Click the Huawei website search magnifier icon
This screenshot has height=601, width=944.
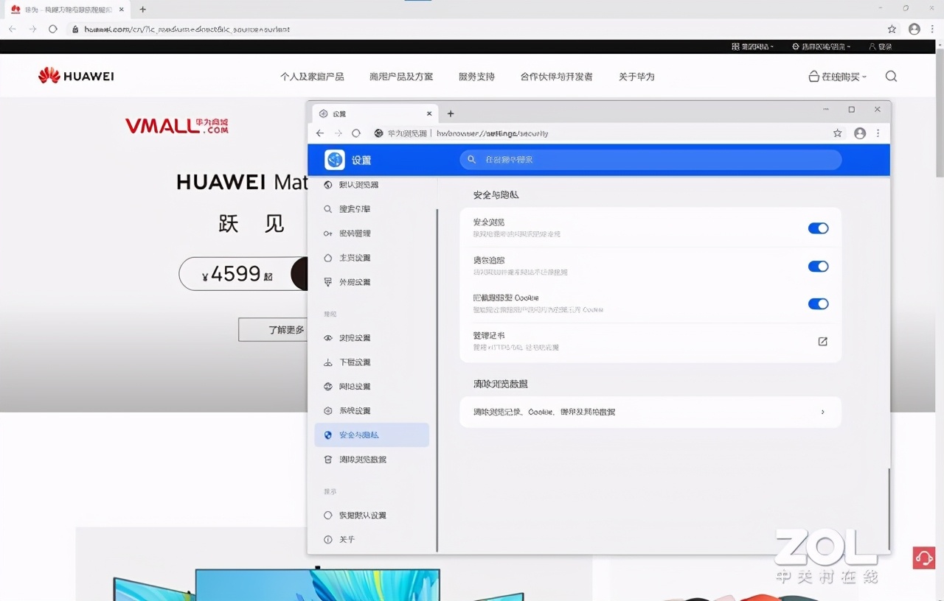point(891,77)
